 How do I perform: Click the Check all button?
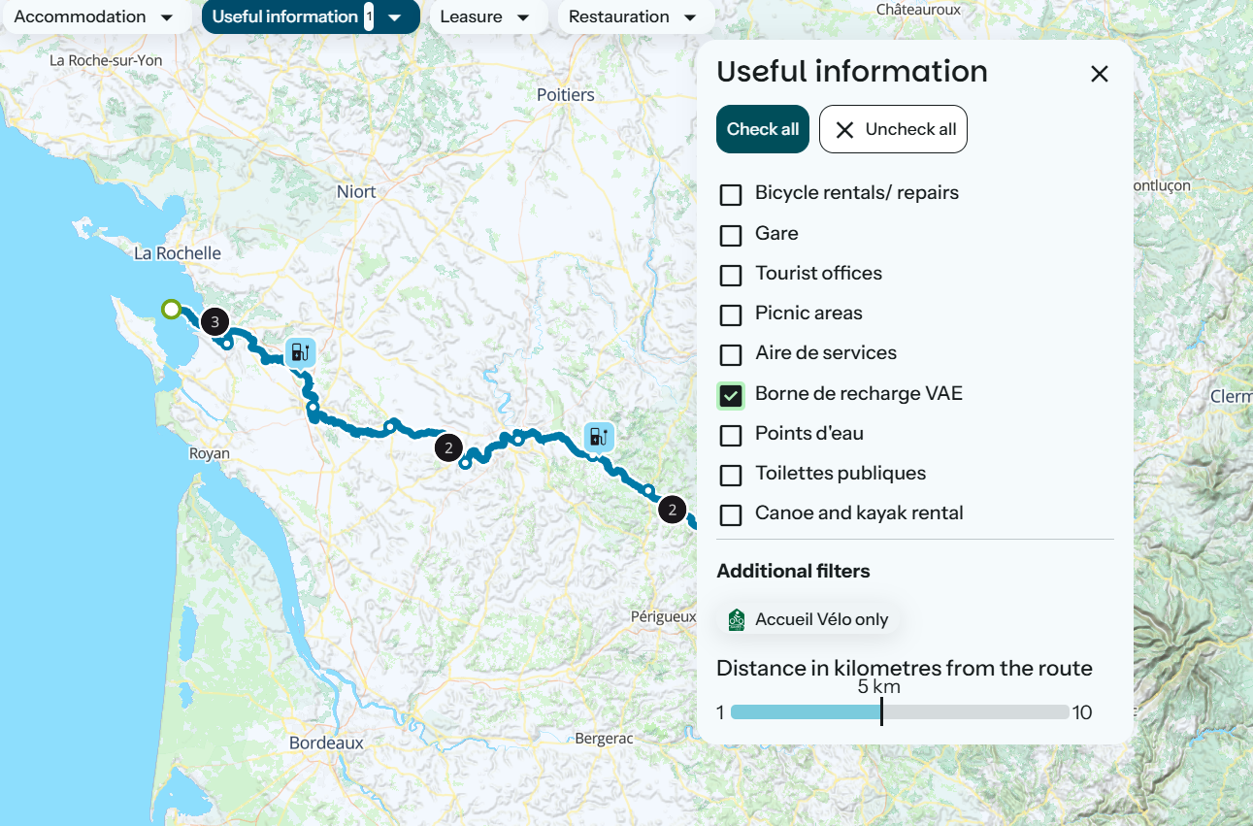pos(763,129)
